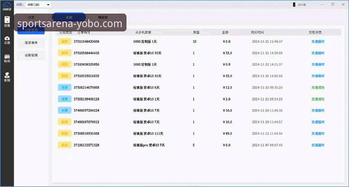Click the 购买 purchase card icon
Viewport: 349px width, 187px height.
point(7,58)
